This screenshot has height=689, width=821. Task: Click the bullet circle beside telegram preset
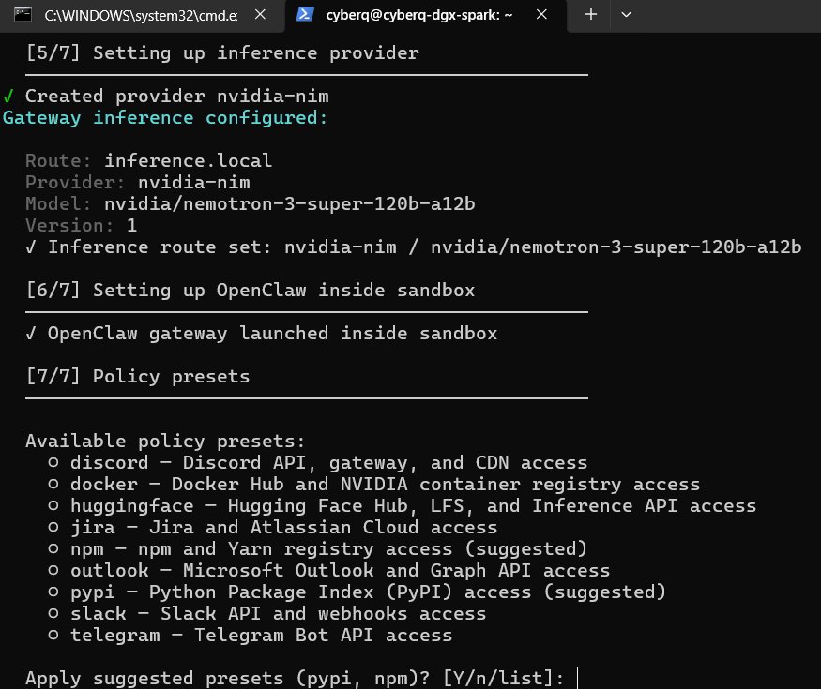(53, 635)
